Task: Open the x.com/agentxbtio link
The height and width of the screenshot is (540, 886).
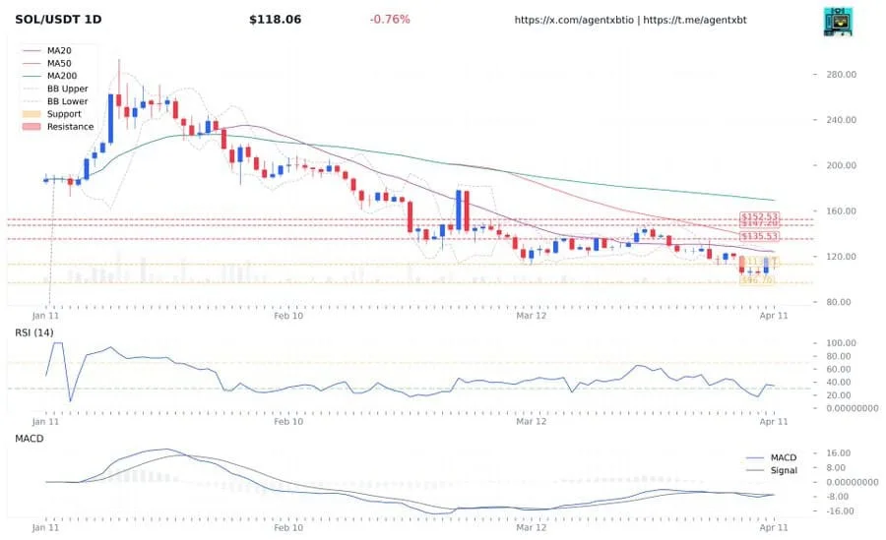Action: pos(574,20)
